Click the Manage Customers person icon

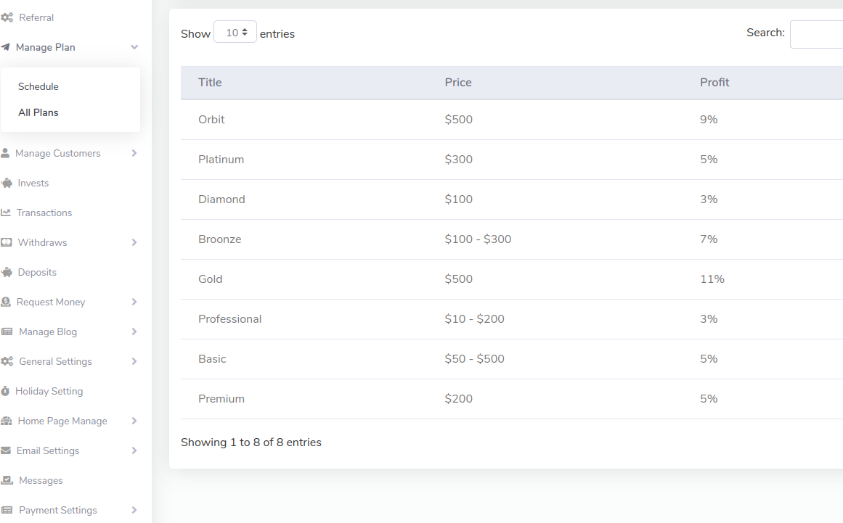[x=6, y=153]
